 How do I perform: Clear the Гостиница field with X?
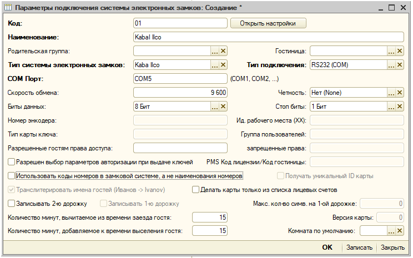pyautogui.click(x=400, y=51)
